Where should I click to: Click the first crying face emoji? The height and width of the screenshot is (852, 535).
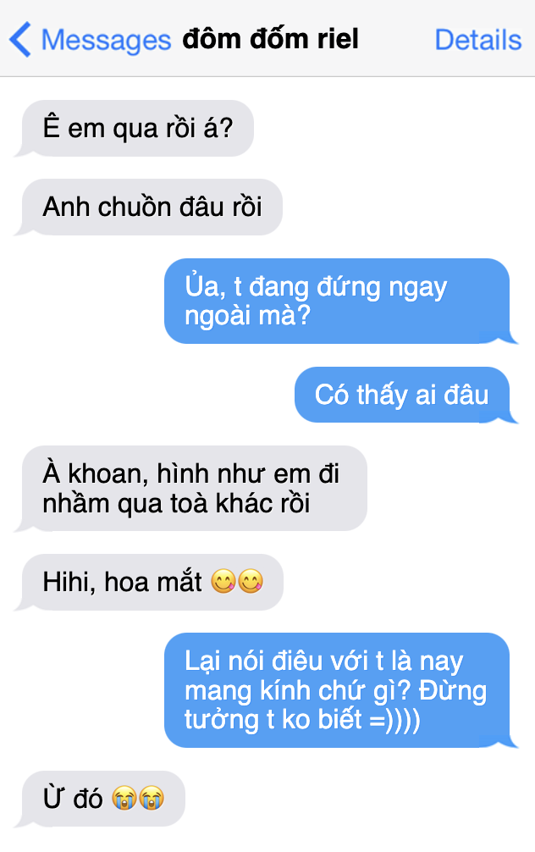tap(125, 798)
